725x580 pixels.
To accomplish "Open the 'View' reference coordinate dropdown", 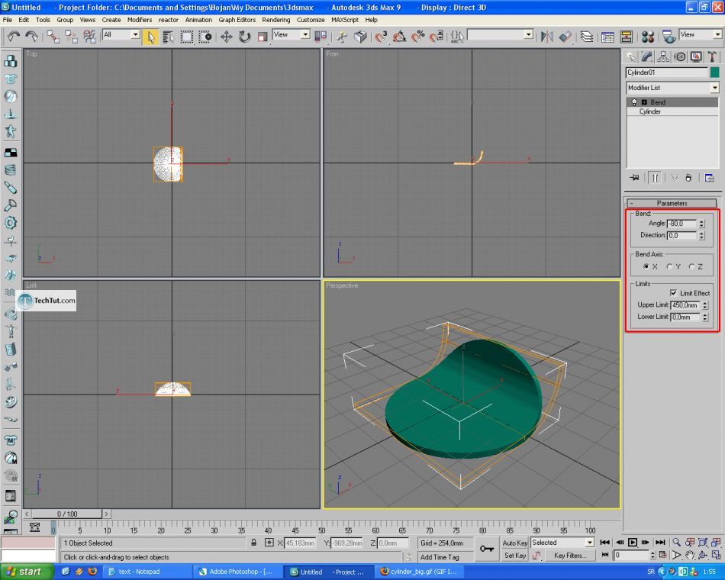I will (304, 34).
